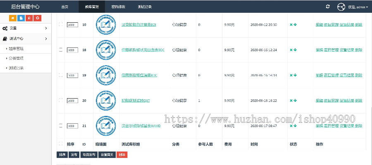Focus the sort order input for ID 21

72,126
